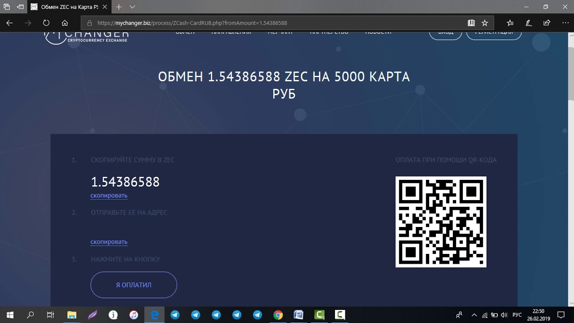Viewport: 574px width, 323px height.
Task: Open Reading view in address bar
Action: tap(471, 23)
